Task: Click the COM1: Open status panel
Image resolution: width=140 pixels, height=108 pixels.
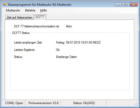Action: [14, 103]
